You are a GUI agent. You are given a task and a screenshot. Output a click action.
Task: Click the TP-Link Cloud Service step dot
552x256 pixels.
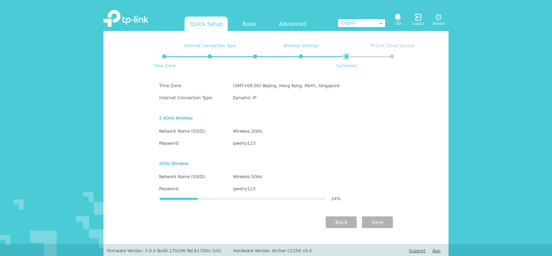click(x=392, y=56)
